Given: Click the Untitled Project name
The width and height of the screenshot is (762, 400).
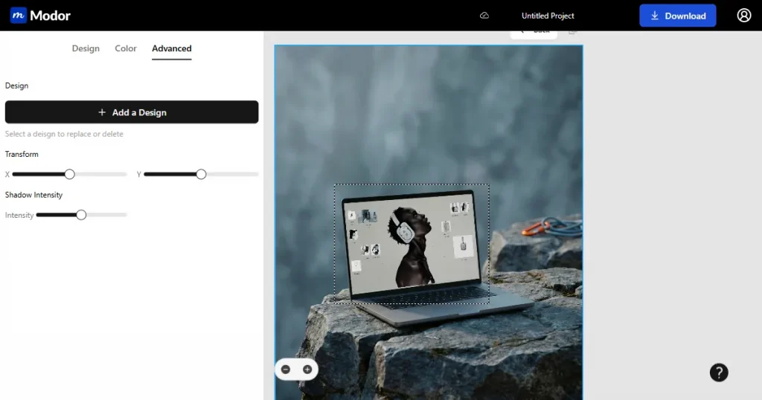Looking at the screenshot, I should (548, 16).
